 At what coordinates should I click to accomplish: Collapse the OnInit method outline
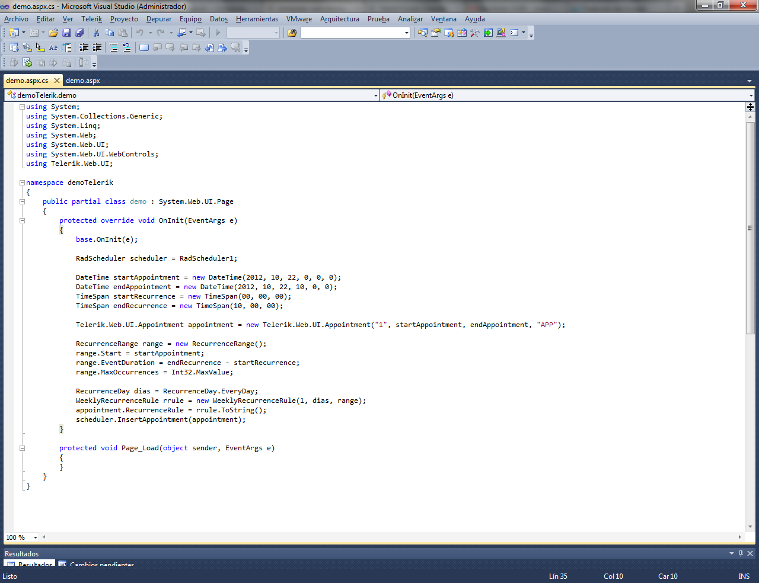22,221
